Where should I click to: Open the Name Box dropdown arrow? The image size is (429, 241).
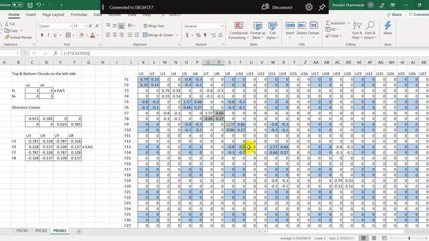click(x=17, y=54)
